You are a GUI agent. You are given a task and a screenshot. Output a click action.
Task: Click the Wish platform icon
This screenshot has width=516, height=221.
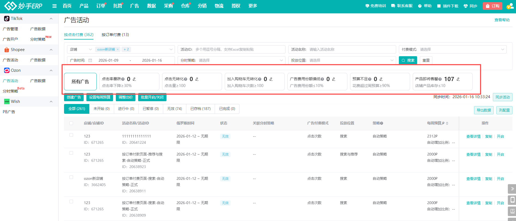pyautogui.click(x=7, y=101)
